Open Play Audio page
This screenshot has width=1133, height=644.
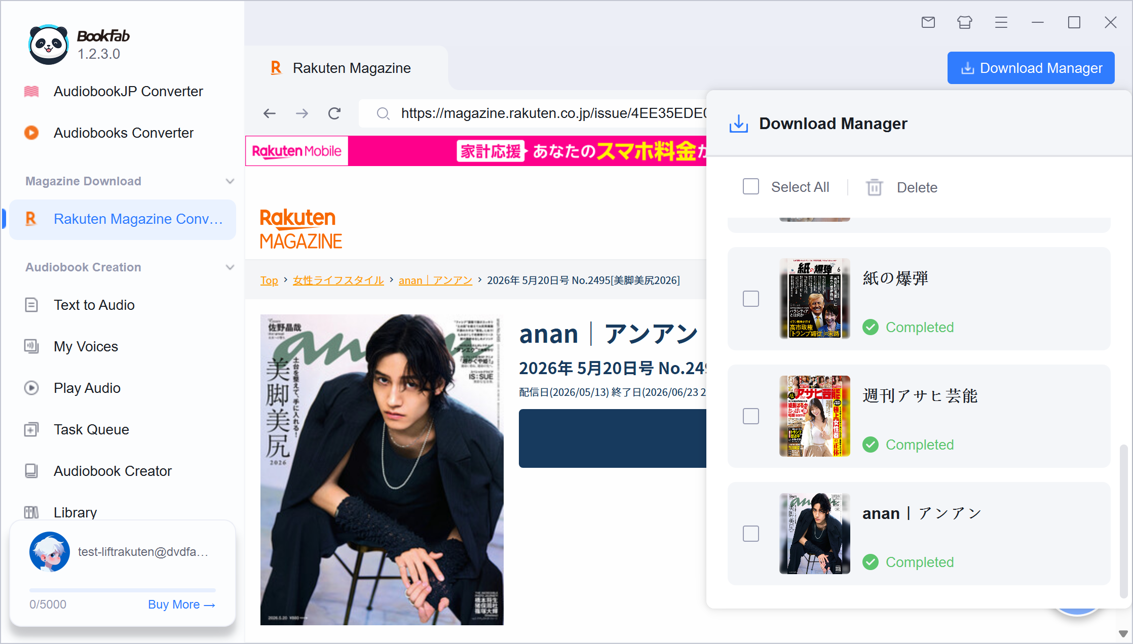(x=123, y=388)
